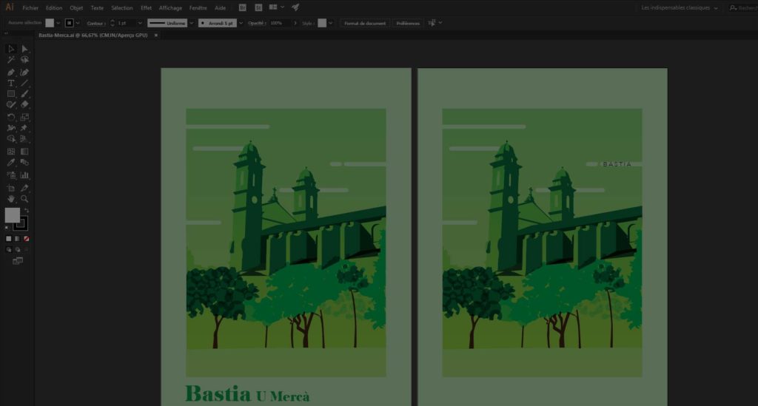Click the large Fill color swatch
This screenshot has height=406, width=758.
coord(13,215)
